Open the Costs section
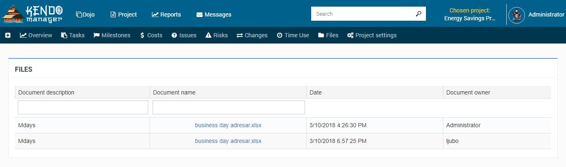The width and height of the screenshot is (566, 167). (x=151, y=35)
